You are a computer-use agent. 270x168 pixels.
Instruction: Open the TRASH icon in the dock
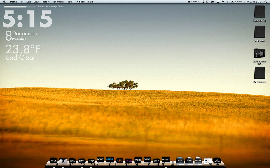click(217, 160)
